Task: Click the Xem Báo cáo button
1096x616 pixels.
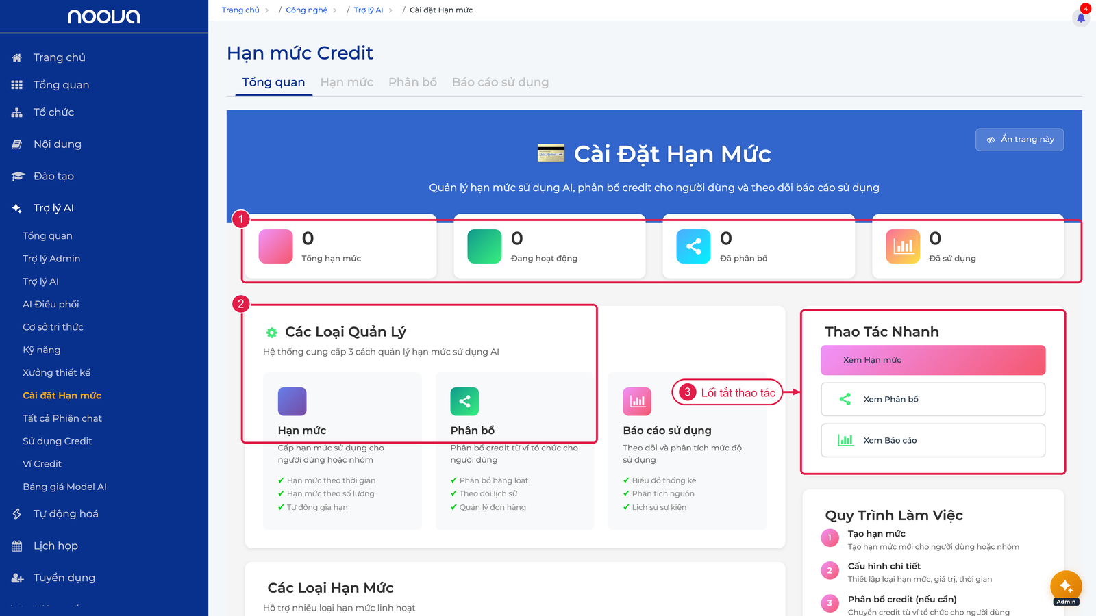Action: point(933,440)
